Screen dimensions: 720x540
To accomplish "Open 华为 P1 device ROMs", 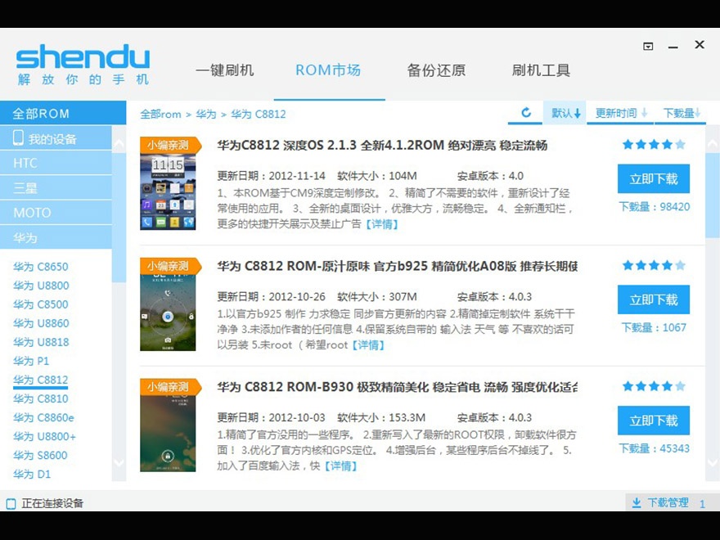I will 31,361.
